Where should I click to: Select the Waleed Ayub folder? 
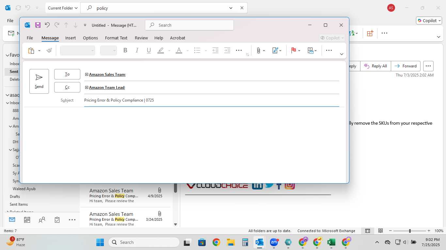pyautogui.click(x=24, y=189)
